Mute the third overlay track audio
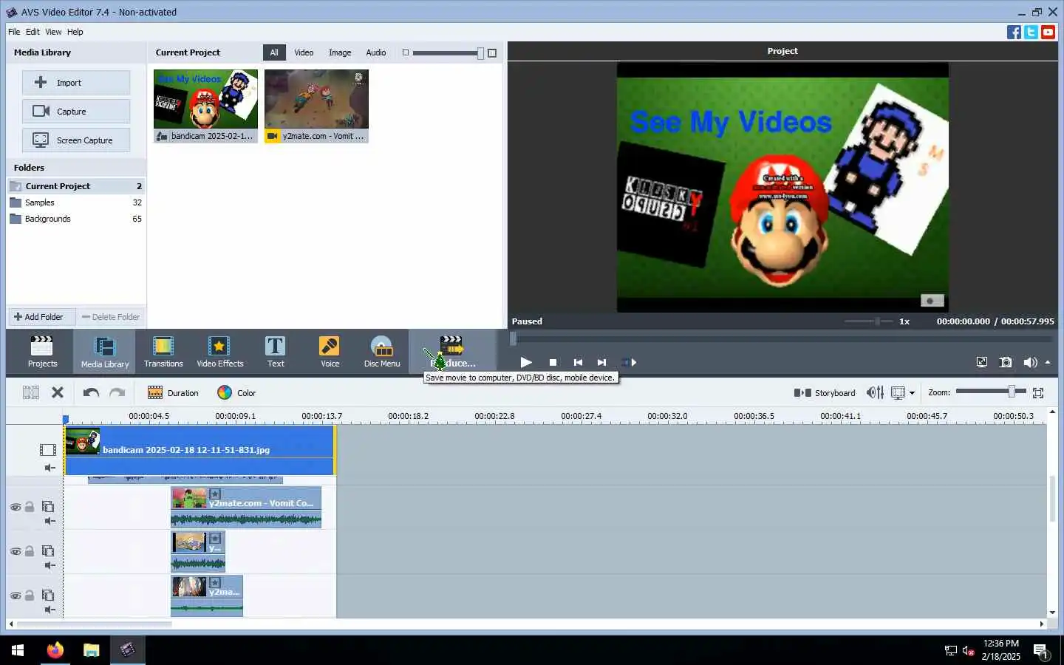1064x665 pixels. [50, 610]
